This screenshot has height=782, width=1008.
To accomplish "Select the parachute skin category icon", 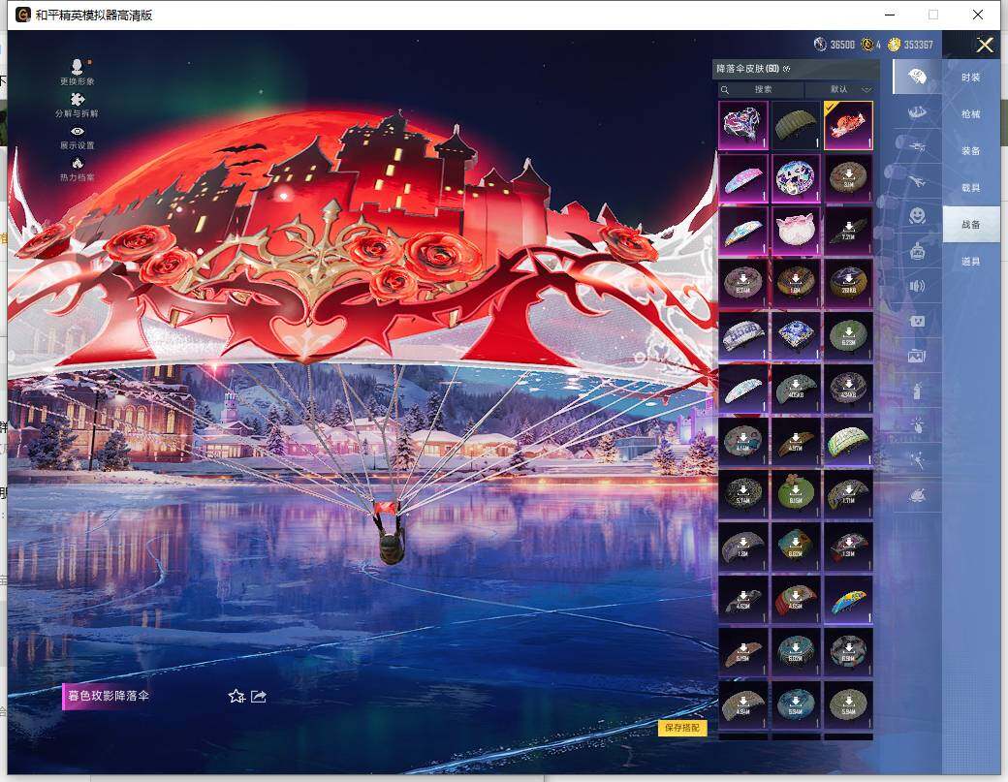I will [917, 78].
